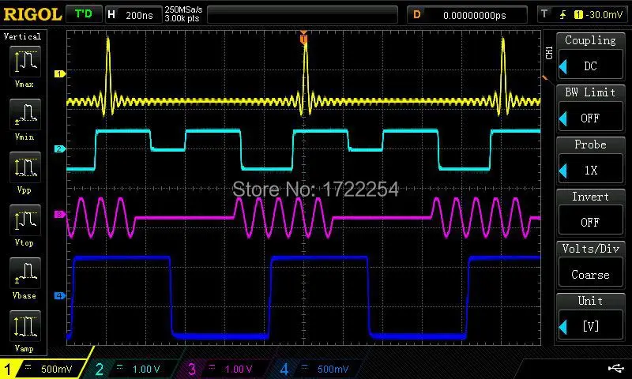The height and width of the screenshot is (379, 632).
Task: Click the blue arrow beside BW Limit OFF
Action: tap(563, 118)
